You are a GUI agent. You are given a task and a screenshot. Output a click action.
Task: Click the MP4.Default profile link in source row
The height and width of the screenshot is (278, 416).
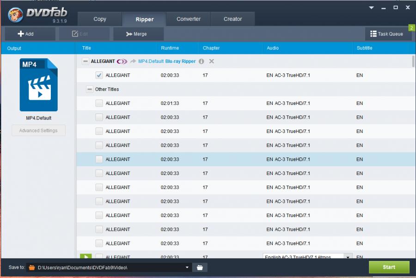coord(151,61)
